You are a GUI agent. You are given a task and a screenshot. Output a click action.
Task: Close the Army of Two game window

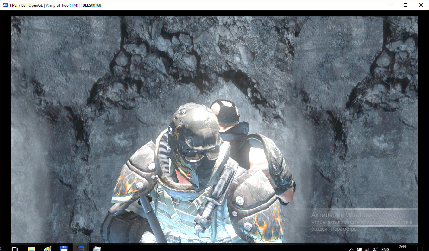tap(421, 5)
